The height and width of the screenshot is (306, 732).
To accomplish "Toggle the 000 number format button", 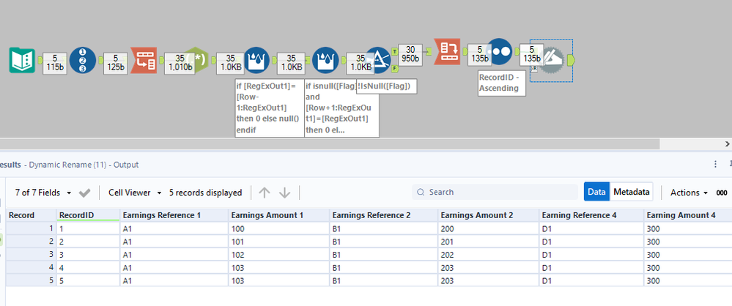I will pyautogui.click(x=722, y=193).
